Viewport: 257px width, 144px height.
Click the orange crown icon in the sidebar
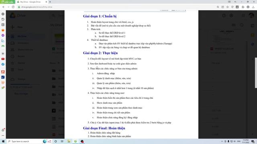3,30
